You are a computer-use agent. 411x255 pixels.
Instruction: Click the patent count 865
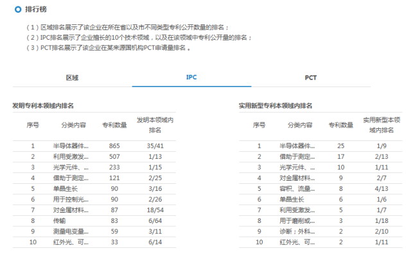pos(114,146)
